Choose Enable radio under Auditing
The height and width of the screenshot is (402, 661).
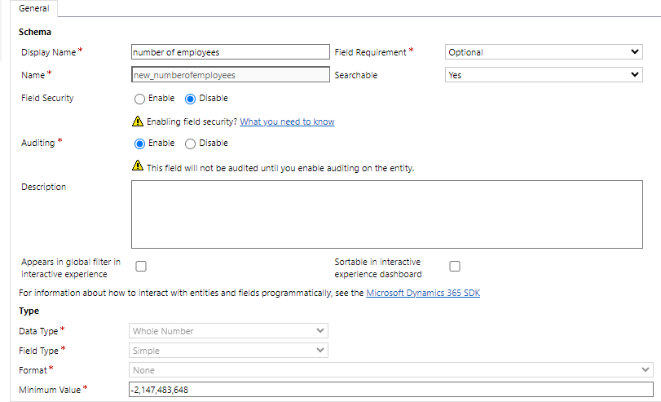[139, 144]
